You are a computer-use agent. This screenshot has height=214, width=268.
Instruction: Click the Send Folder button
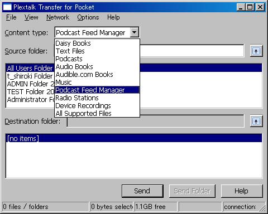click(192, 191)
